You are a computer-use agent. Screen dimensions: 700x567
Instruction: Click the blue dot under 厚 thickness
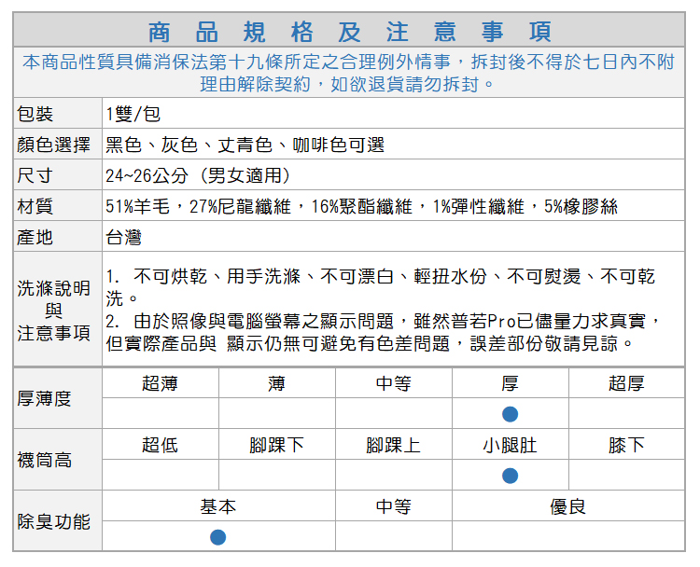point(510,414)
